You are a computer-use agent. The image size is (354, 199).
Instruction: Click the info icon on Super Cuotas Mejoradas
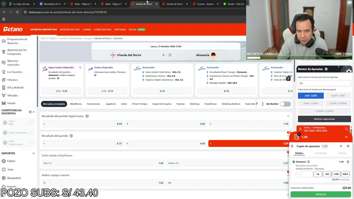coord(80,67)
